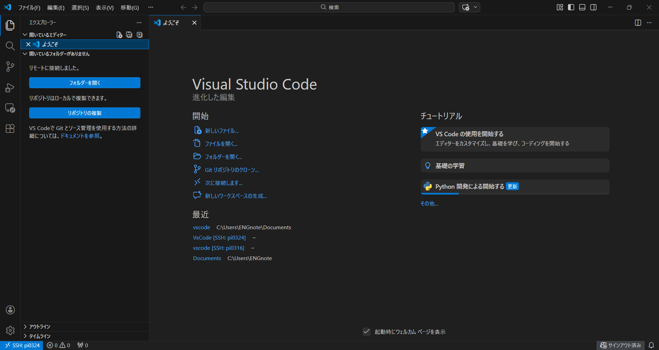Open the Accounts menu icon
This screenshot has height=350, width=659.
[10, 310]
